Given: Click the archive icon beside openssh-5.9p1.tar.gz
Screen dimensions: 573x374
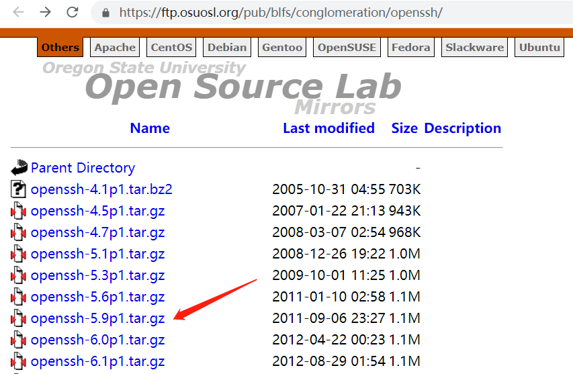Looking at the screenshot, I should 18,318.
